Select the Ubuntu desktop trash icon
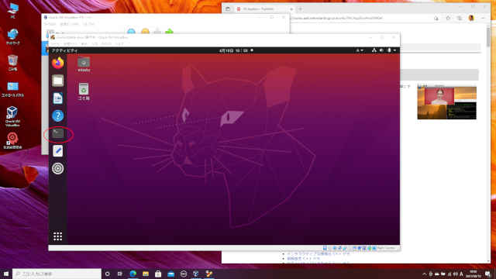 (84, 91)
